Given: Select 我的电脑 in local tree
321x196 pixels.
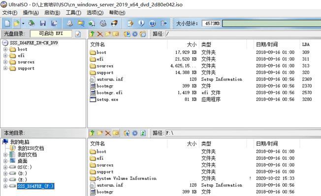Looking at the screenshot, I should (x=20, y=142).
